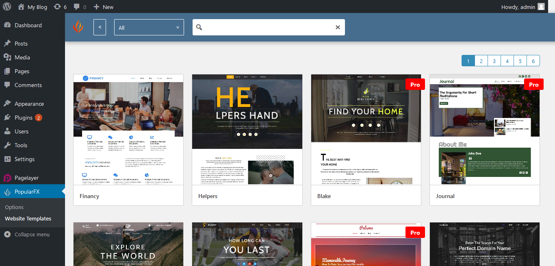Viewport: 555px width, 266px height.
Task: Open the Users menu item
Action: click(x=33, y=131)
